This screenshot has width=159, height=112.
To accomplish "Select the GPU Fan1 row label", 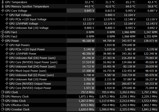I will 11,32.
